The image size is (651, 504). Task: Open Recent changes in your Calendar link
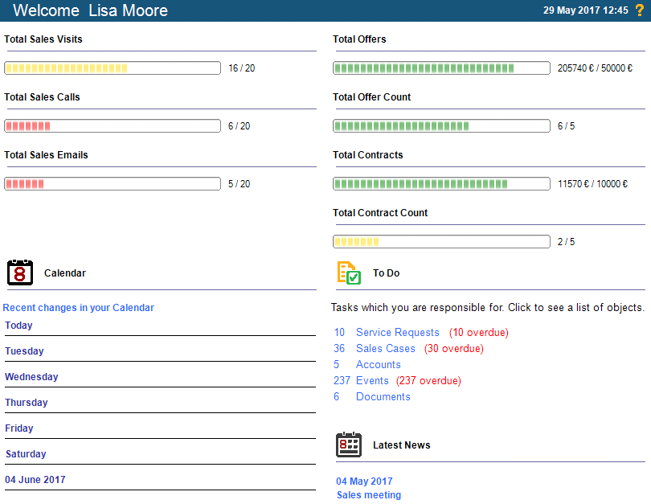pos(79,308)
